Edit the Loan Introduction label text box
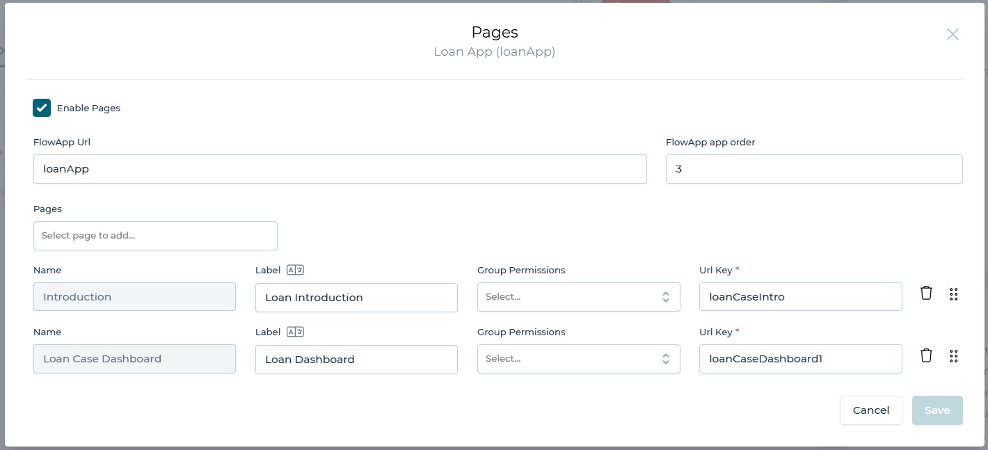This screenshot has width=988, height=450. 356,297
